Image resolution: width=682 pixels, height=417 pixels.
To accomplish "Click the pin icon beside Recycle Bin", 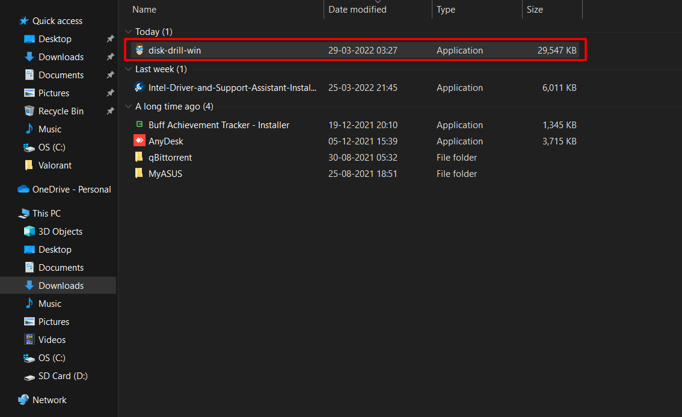I will click(x=111, y=111).
